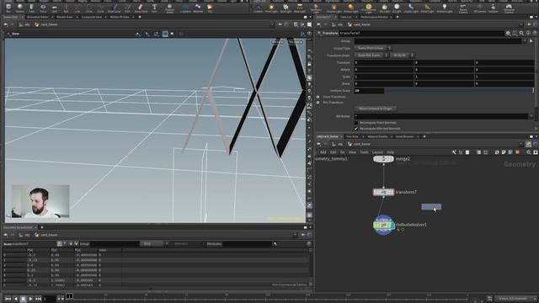539x303 pixels.
Task: Open the Transform Order dropdown
Action: point(371,56)
